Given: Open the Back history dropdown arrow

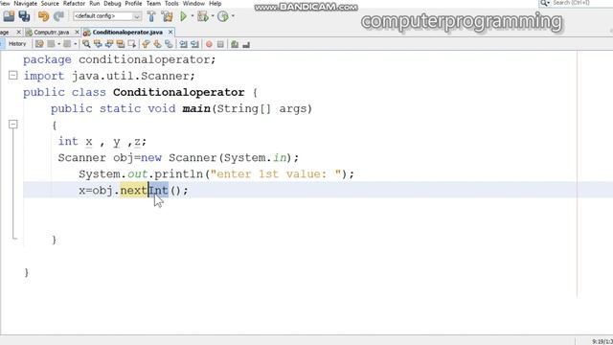Looking at the screenshot, I should pos(59,44).
